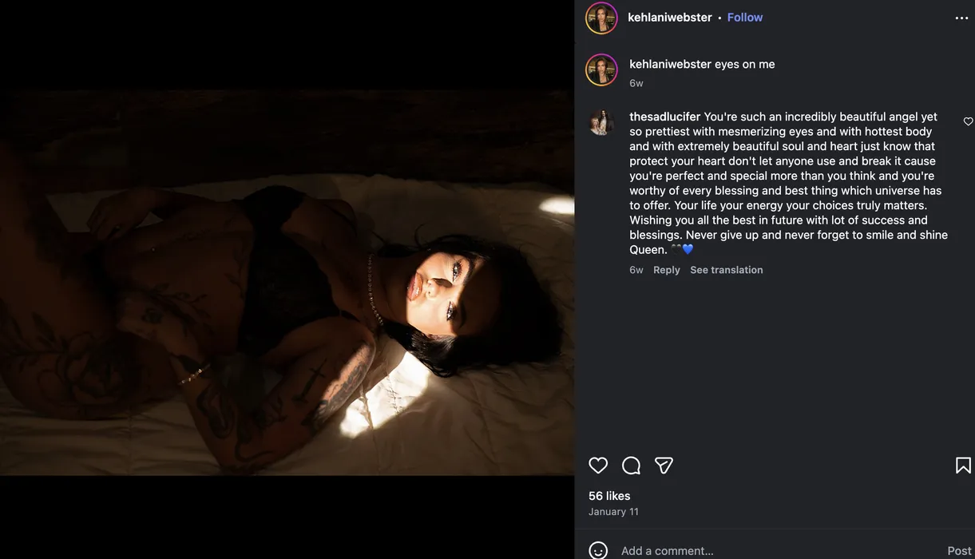Save the post with the bookmark icon
This screenshot has height=559, width=975.
(963, 466)
